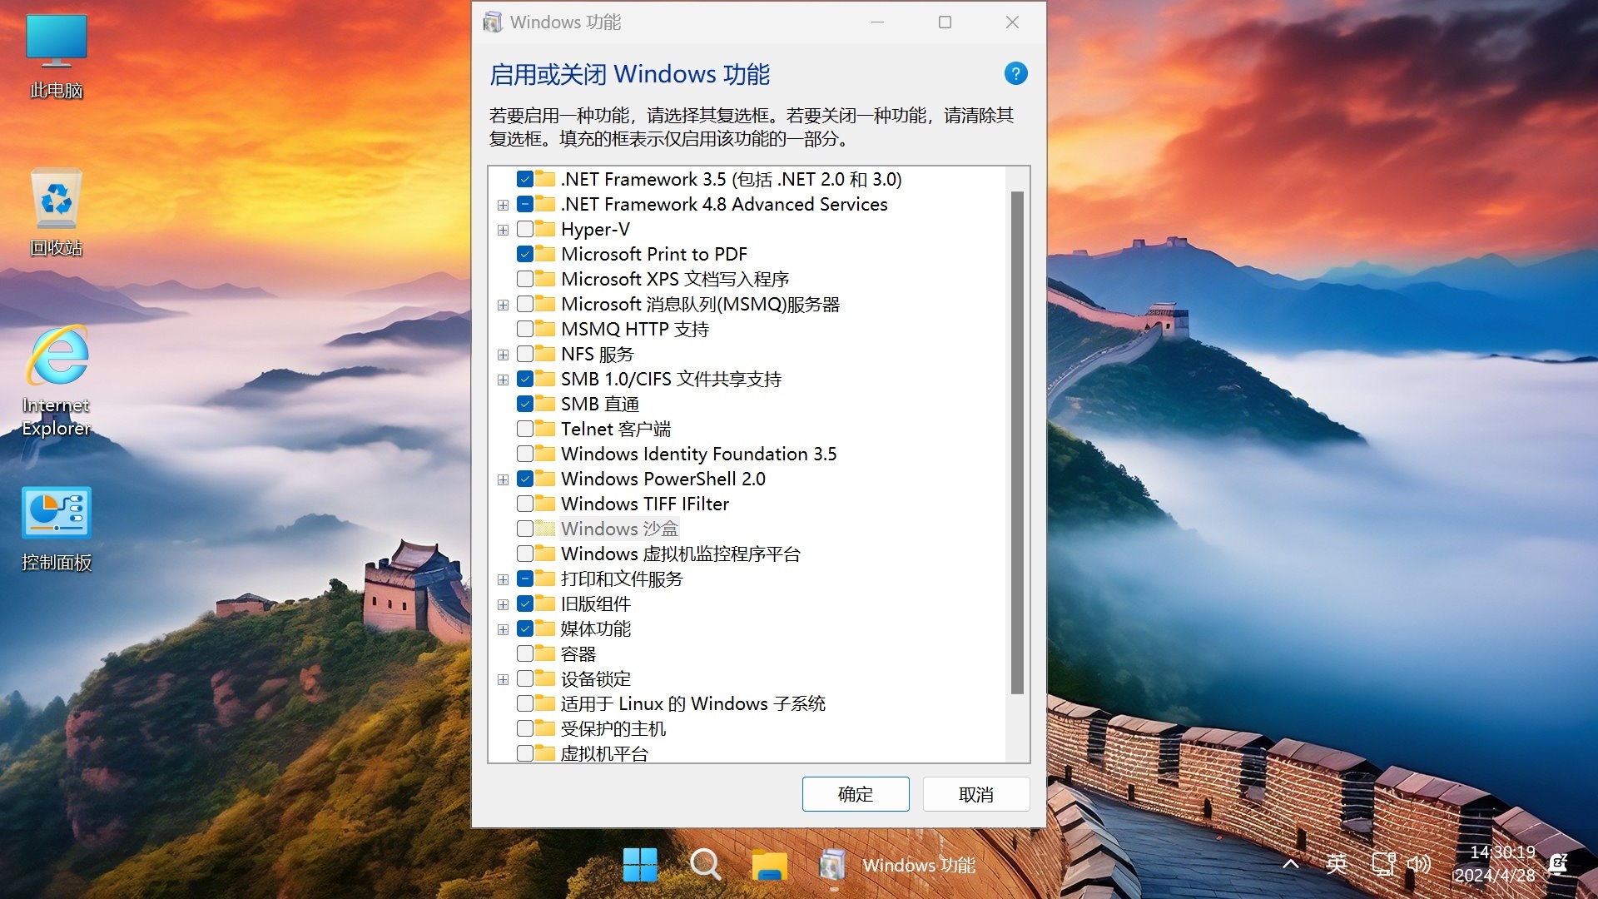The image size is (1598, 899).
Task: Enable Windows Identity Foundation 3.5
Action: coord(525,454)
